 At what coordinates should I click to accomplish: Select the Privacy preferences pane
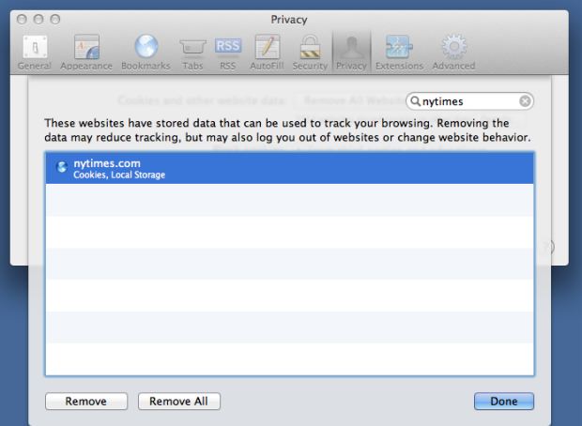pyautogui.click(x=351, y=52)
